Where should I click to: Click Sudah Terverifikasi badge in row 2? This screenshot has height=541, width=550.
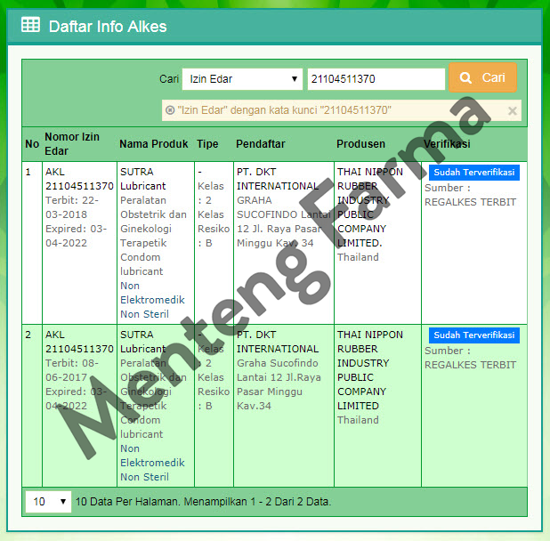click(473, 335)
